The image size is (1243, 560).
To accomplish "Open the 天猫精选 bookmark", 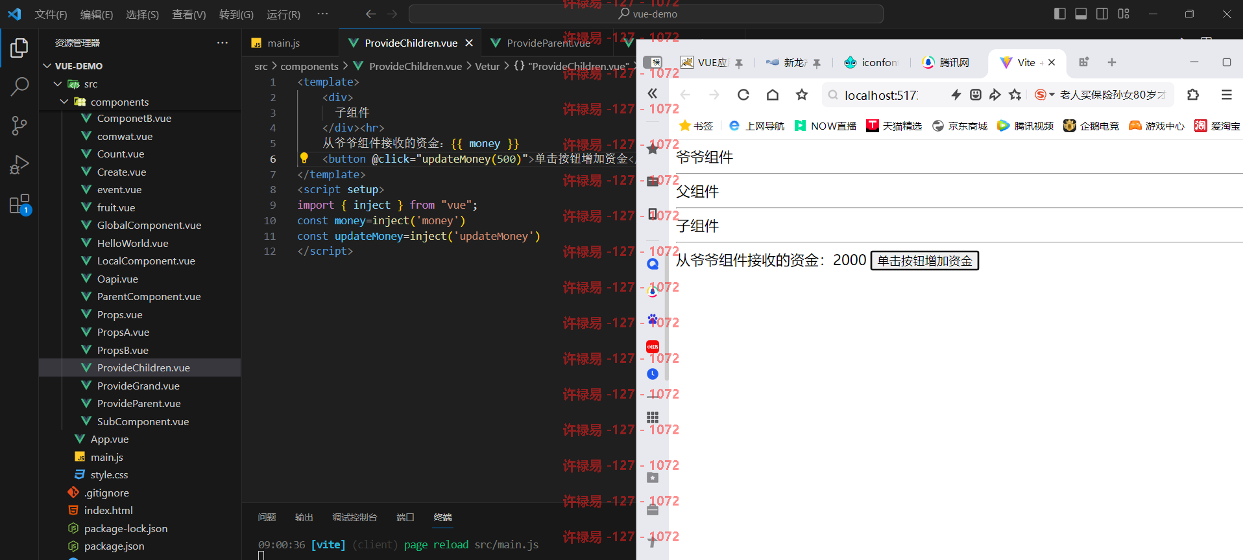I will [894, 126].
